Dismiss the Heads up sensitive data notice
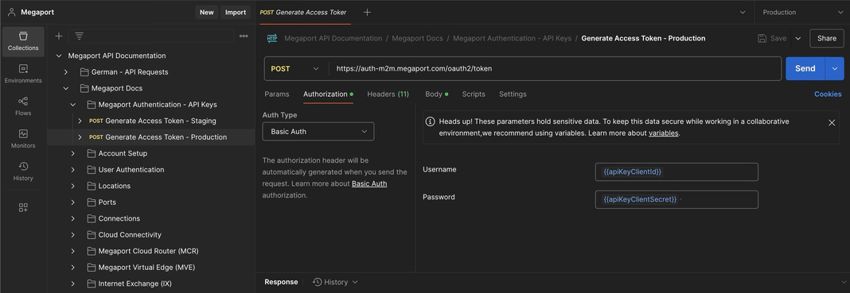Screen dimensions: 850x293 pyautogui.click(x=832, y=123)
